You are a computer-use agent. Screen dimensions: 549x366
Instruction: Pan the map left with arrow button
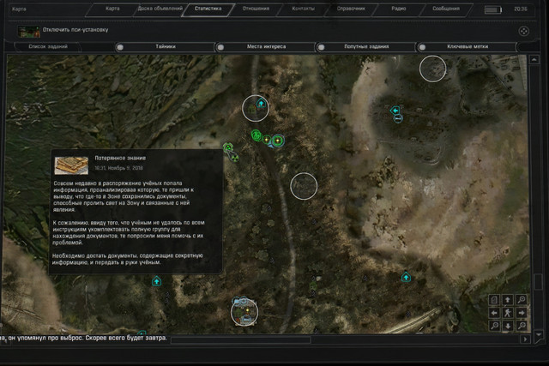[x=494, y=313]
